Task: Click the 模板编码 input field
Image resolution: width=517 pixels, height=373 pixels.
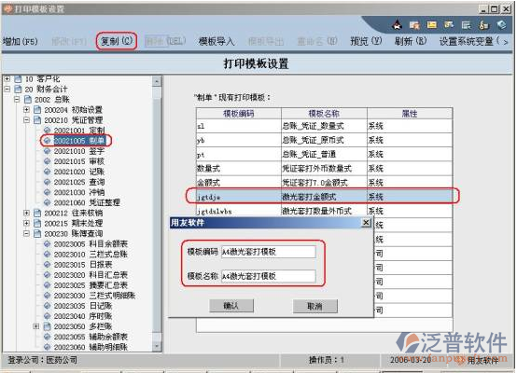Action: [x=269, y=252]
